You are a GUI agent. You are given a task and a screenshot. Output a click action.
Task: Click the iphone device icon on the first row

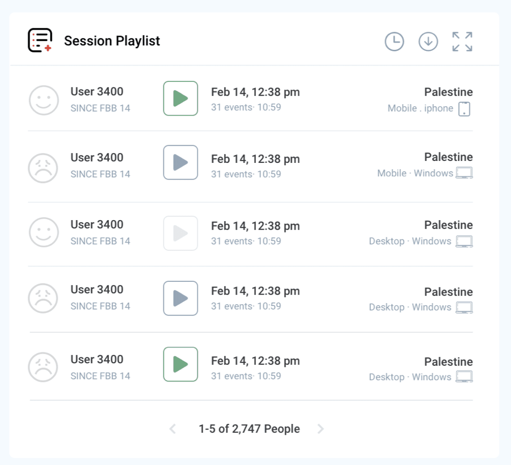tap(465, 108)
